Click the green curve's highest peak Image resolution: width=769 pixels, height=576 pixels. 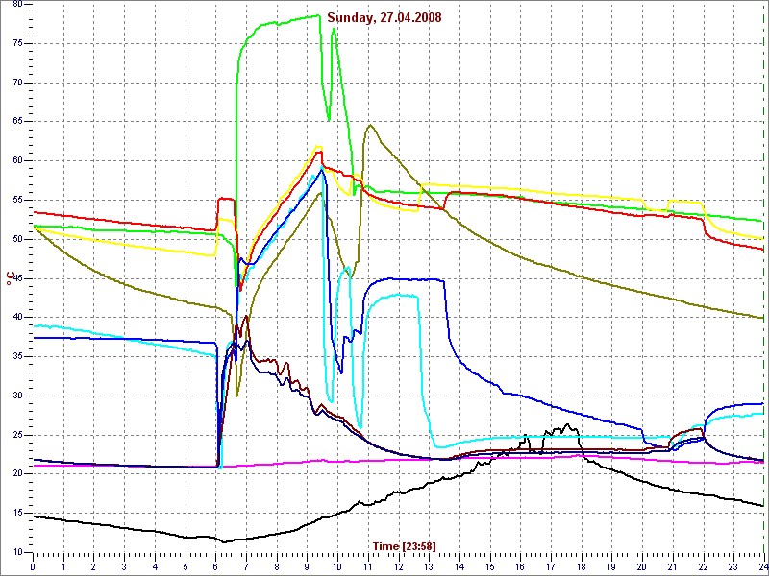(317, 15)
